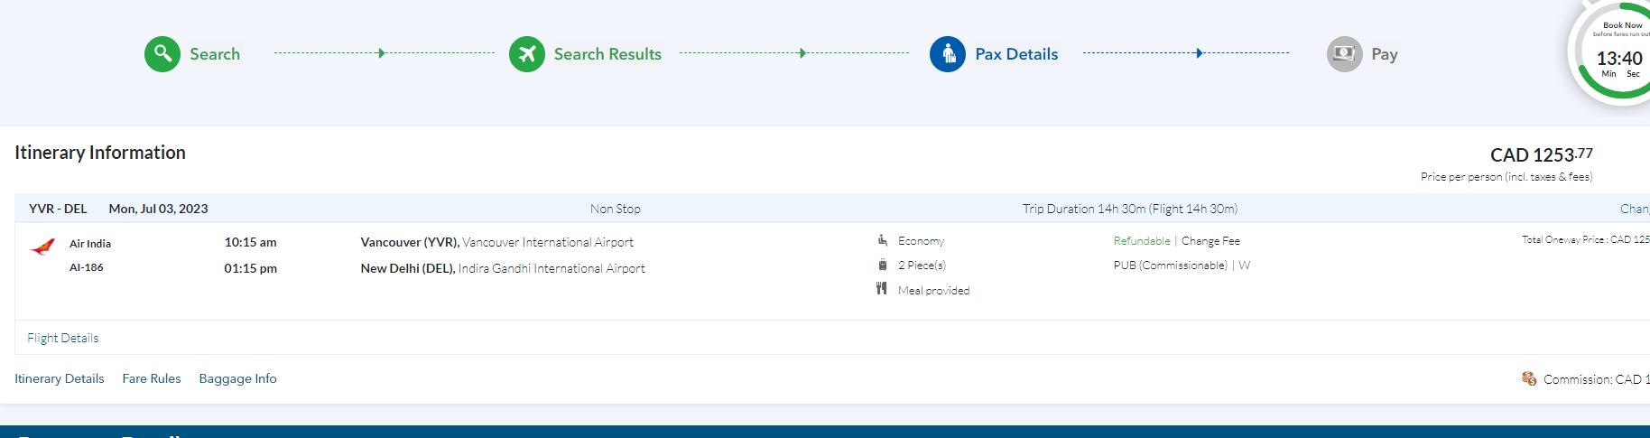This screenshot has width=1650, height=438.
Task: Click the green Search magnifier step icon
Action: (x=162, y=54)
